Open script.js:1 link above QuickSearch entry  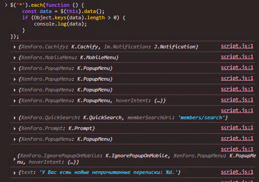237,110
